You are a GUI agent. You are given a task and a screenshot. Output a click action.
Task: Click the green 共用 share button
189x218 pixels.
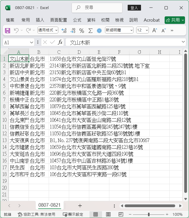click(x=175, y=20)
